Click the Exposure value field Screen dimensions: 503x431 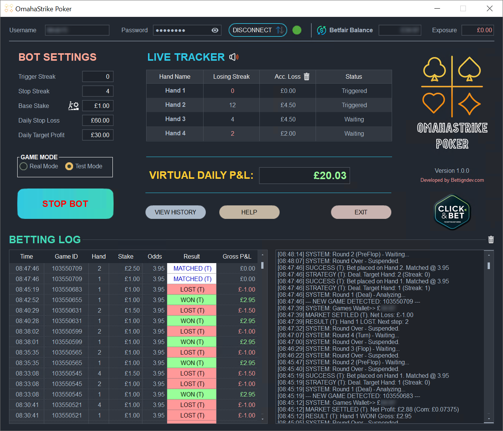[x=478, y=30]
